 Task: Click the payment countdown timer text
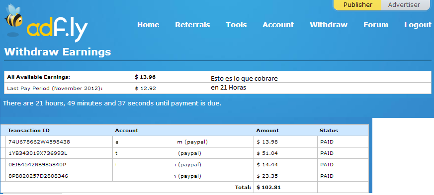pyautogui.click(x=112, y=103)
